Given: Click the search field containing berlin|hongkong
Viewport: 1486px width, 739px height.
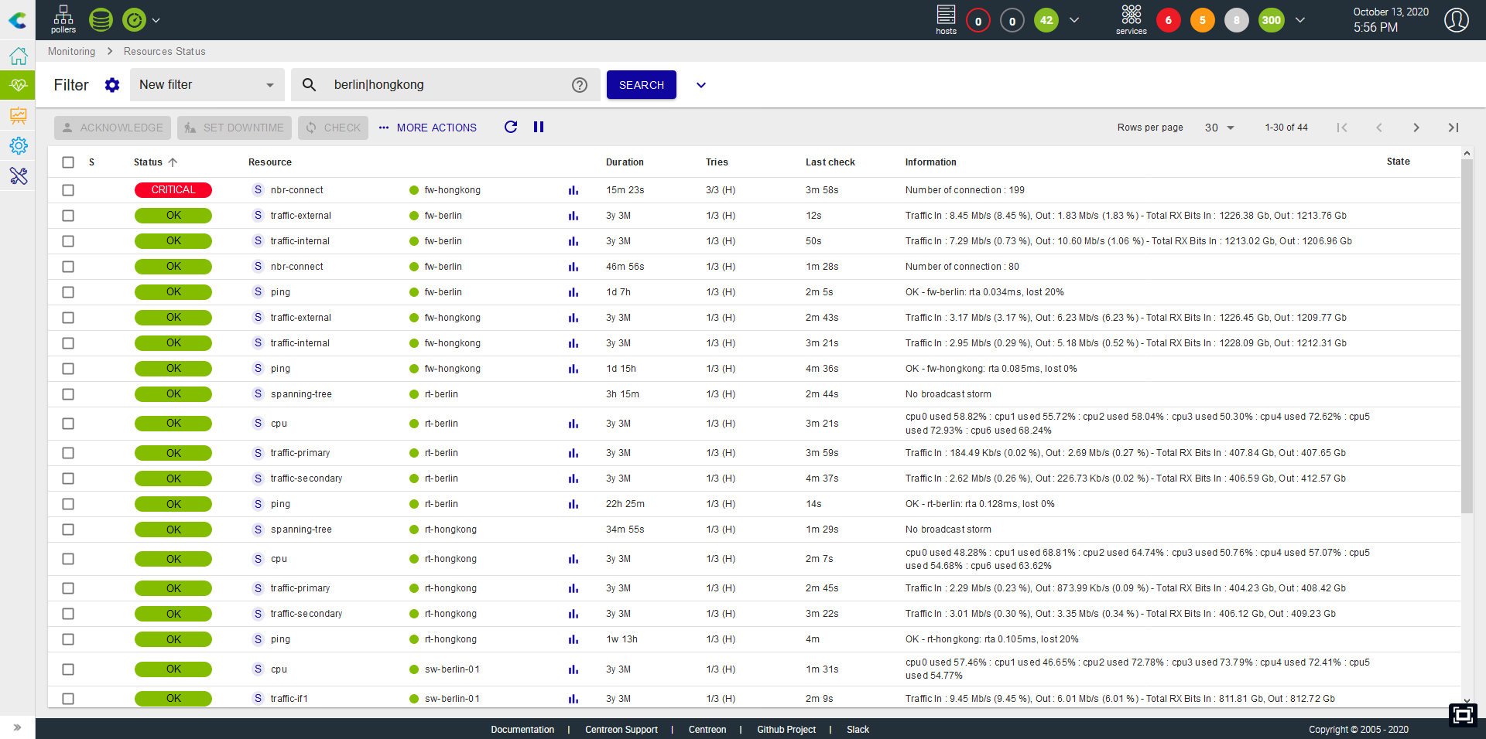Looking at the screenshot, I should pos(445,85).
